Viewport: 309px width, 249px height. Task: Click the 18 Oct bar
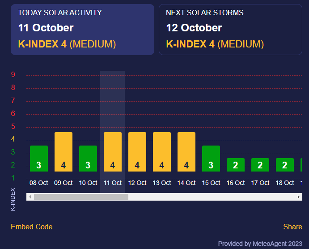pos(285,165)
